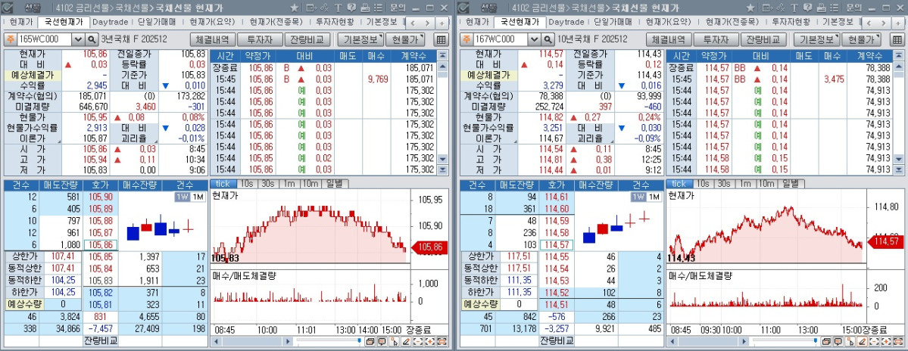Click the 체결내역 button in the left window
This screenshot has width=908, height=351.
[213, 39]
